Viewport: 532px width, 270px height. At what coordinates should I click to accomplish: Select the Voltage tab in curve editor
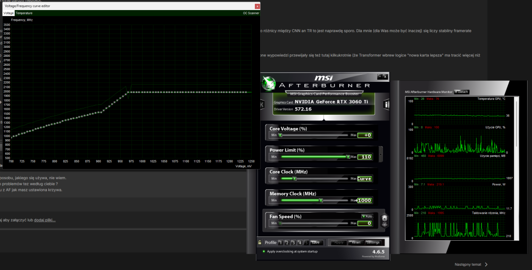click(9, 12)
